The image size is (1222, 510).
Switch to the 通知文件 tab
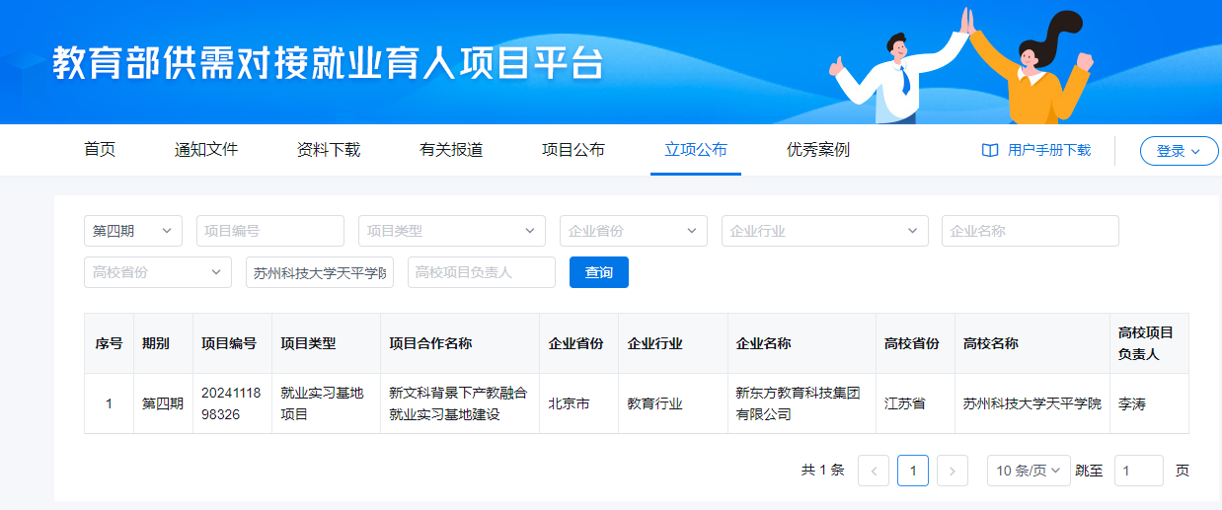pos(206,150)
